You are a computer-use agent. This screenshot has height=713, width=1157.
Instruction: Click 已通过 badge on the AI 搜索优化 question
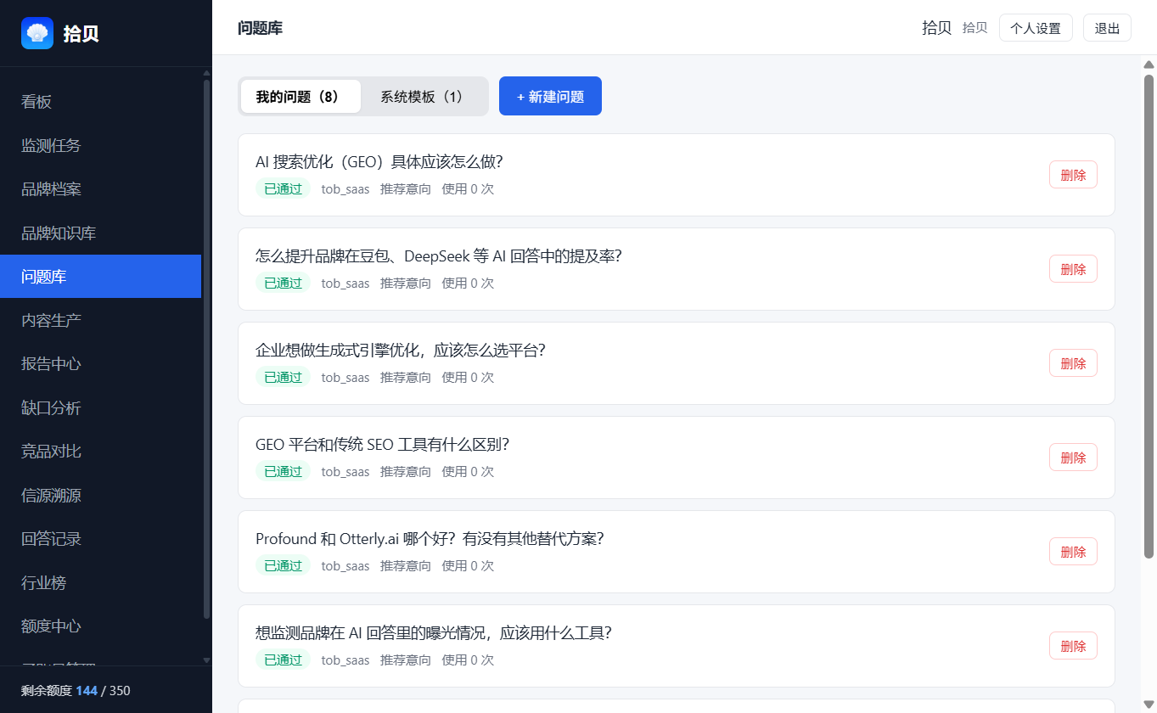point(283,188)
